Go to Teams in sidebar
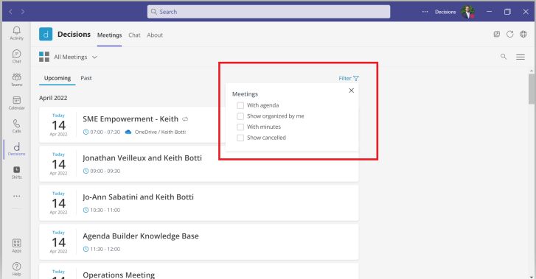The image size is (536, 279). point(16,80)
